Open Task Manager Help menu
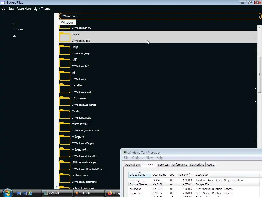Screen dimensions: 262x197 159,158
